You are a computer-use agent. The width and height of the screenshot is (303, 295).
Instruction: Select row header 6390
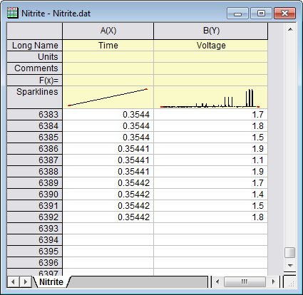(35, 195)
